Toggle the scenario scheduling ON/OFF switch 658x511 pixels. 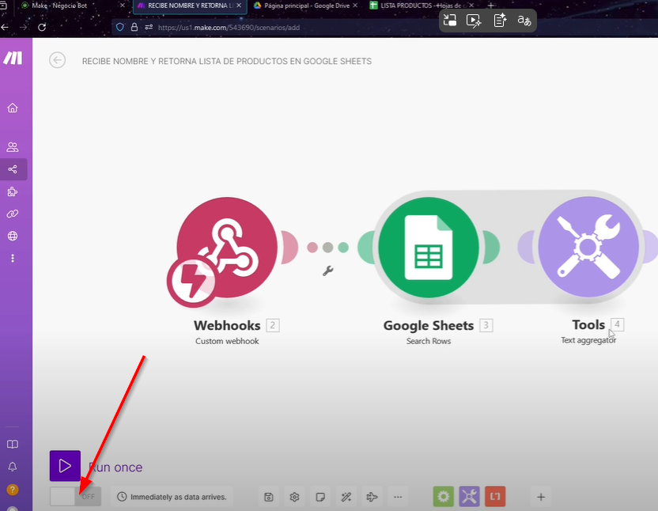(76, 497)
